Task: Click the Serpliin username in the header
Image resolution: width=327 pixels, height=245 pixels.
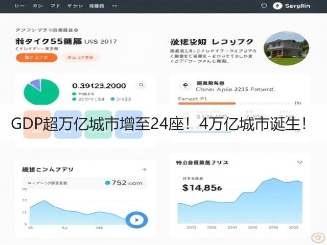Action: [x=297, y=6]
